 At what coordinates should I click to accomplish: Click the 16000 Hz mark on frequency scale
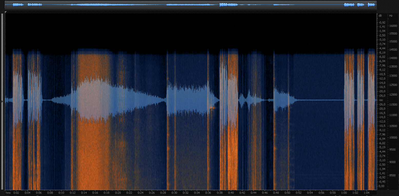pos(393,26)
